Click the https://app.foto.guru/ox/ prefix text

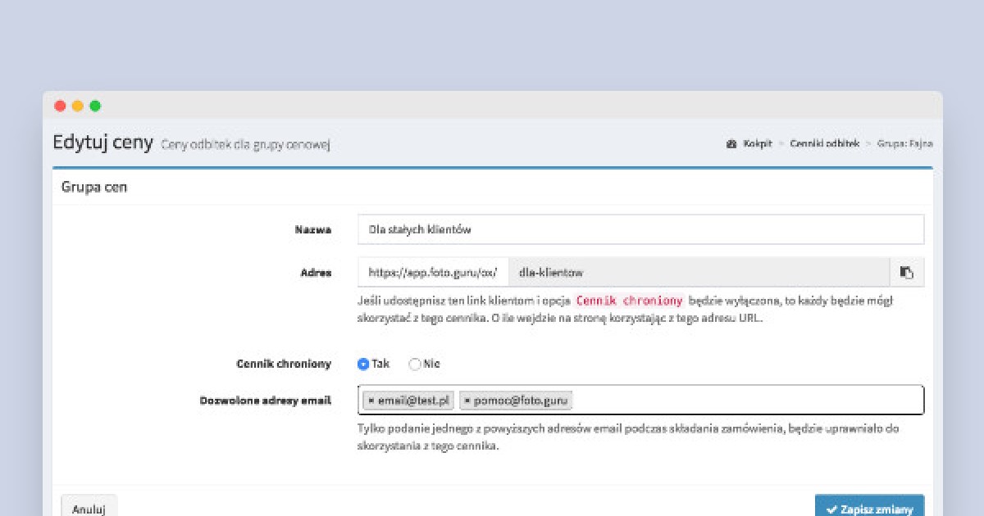(433, 273)
